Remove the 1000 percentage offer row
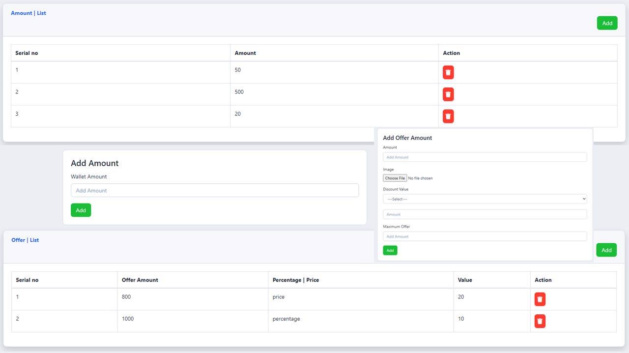629x353 pixels. [540, 321]
